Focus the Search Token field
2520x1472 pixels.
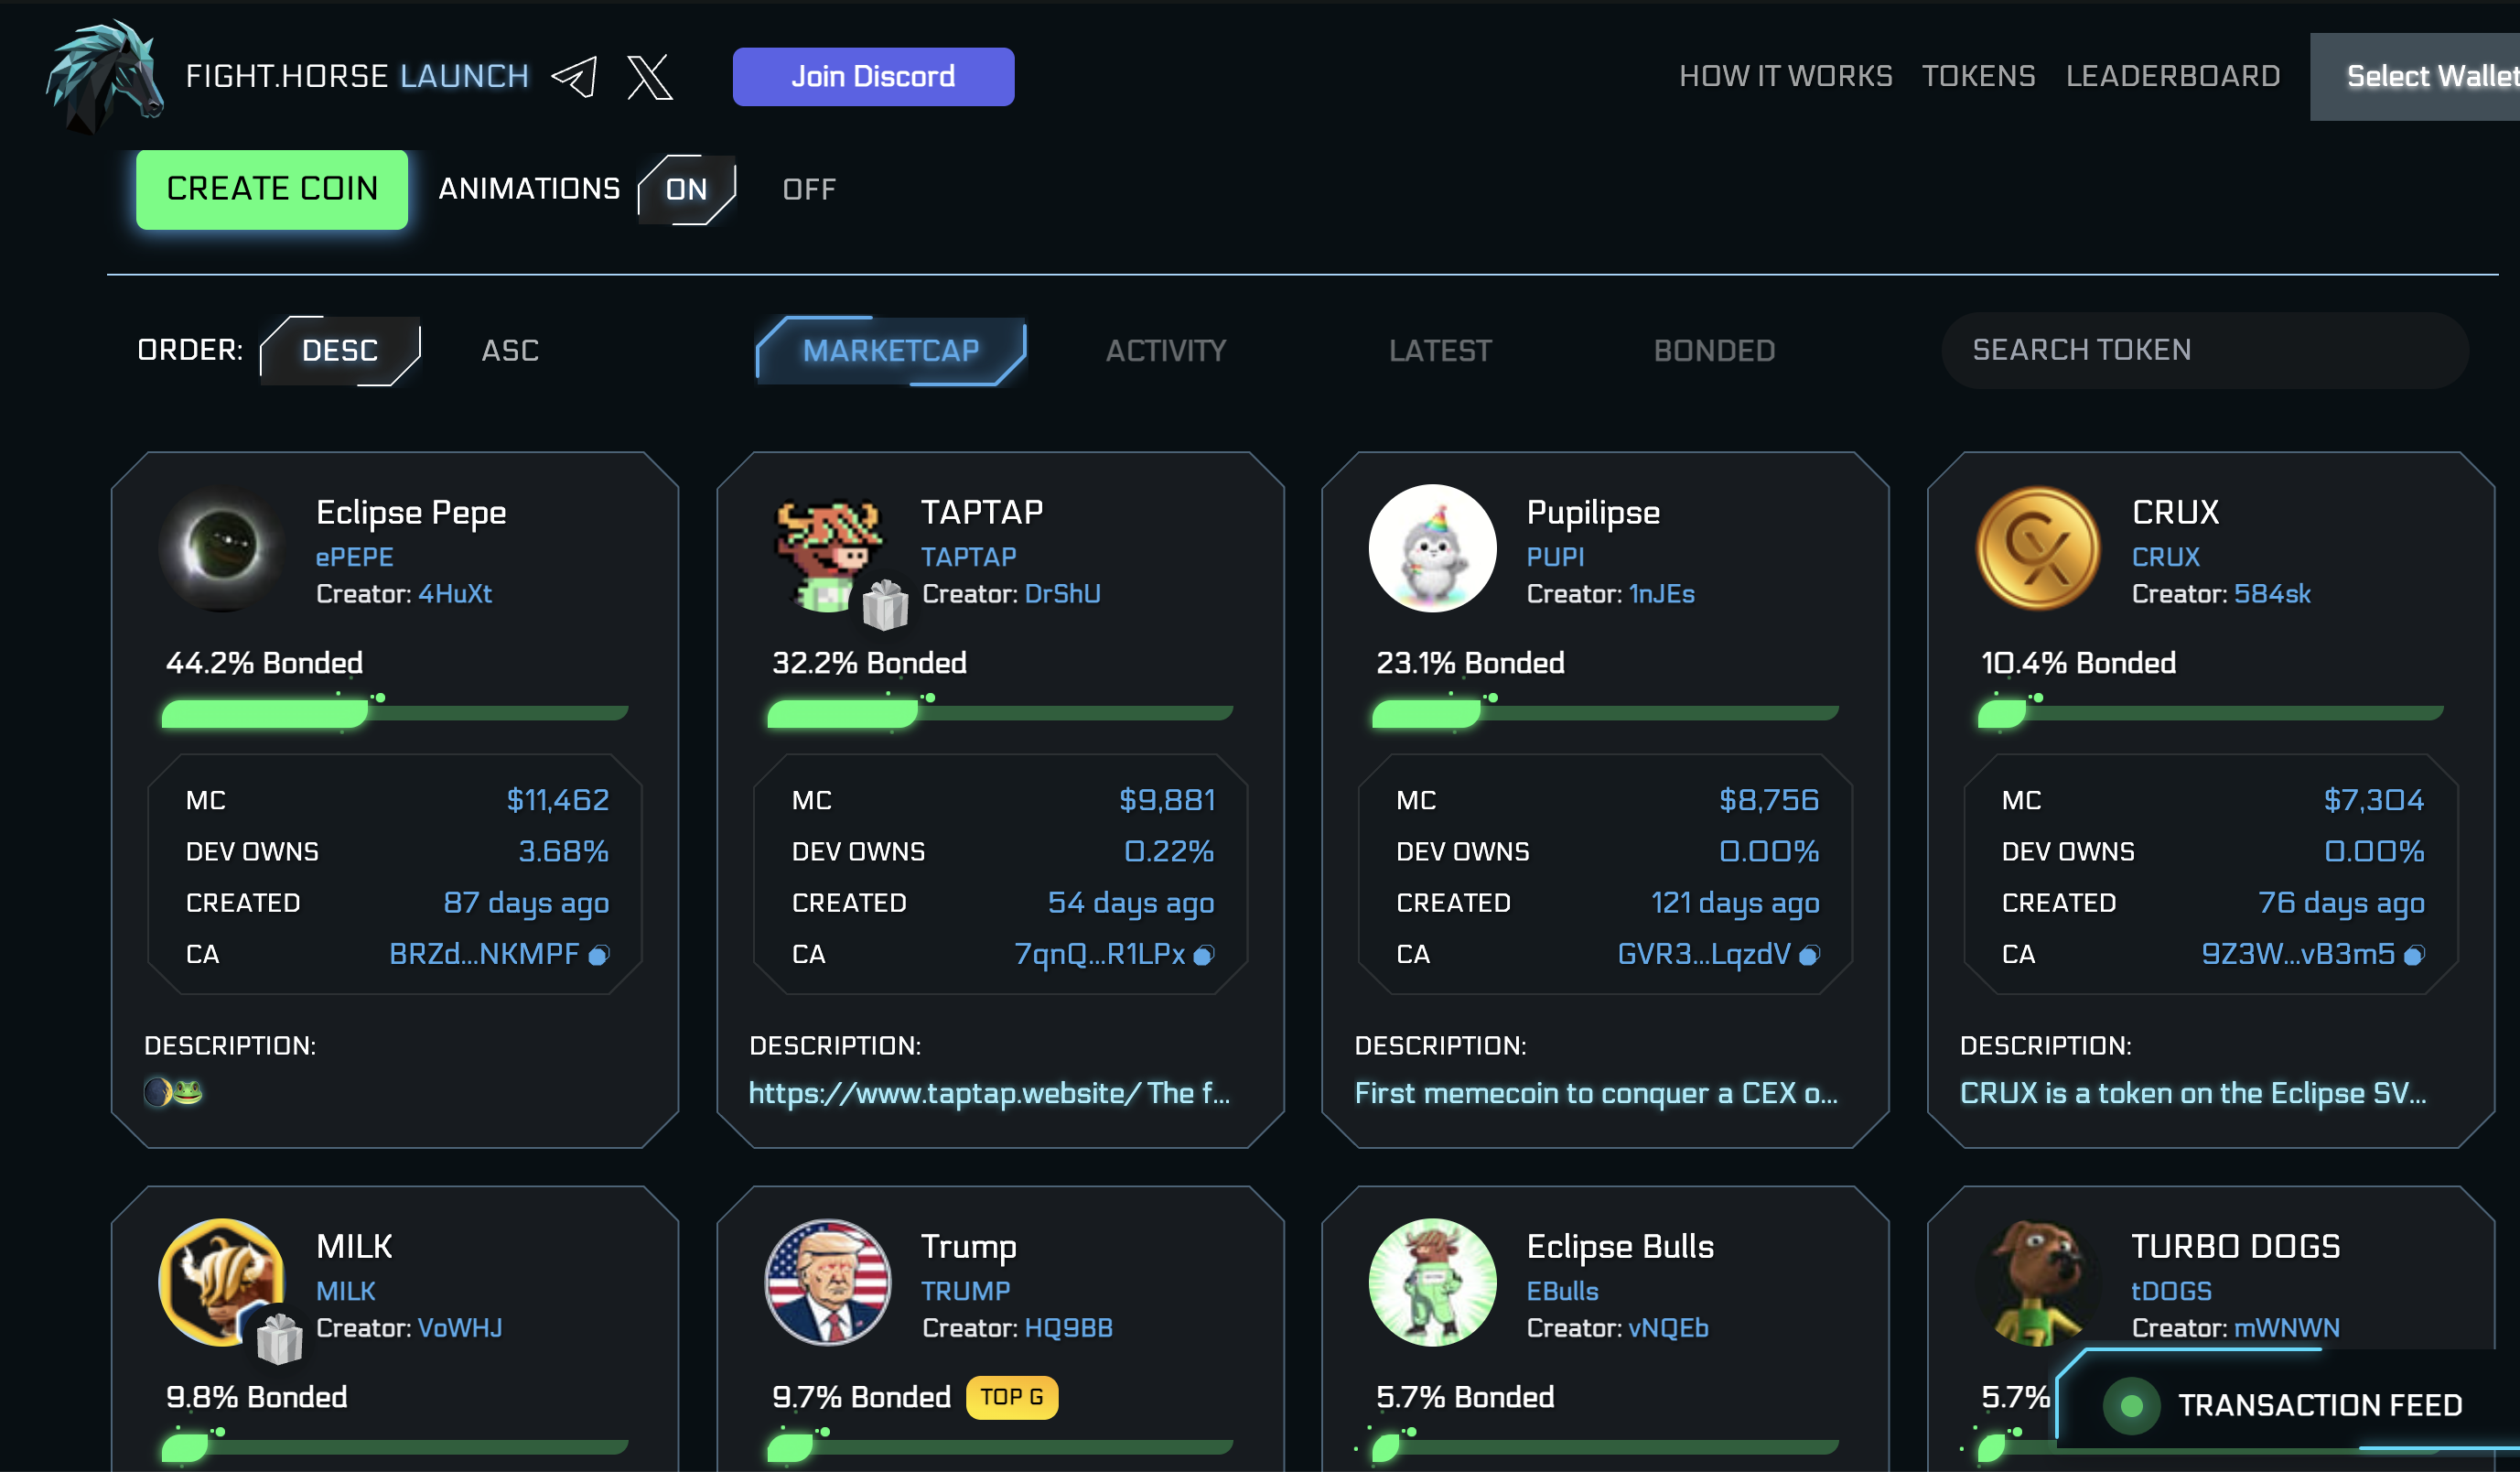tap(2204, 351)
